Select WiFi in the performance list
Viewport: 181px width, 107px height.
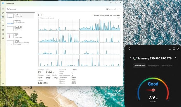tap(20, 36)
